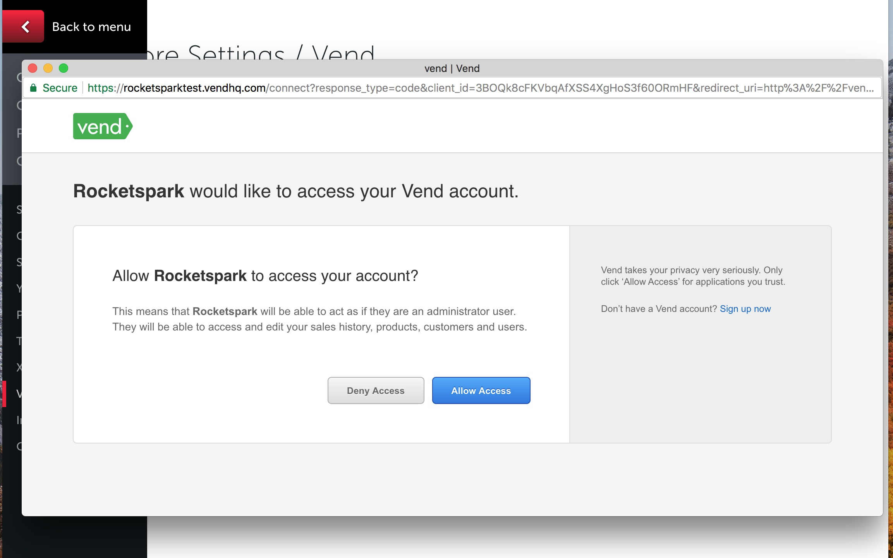Click the green secure padlock icon
893x558 pixels.
pos(34,88)
